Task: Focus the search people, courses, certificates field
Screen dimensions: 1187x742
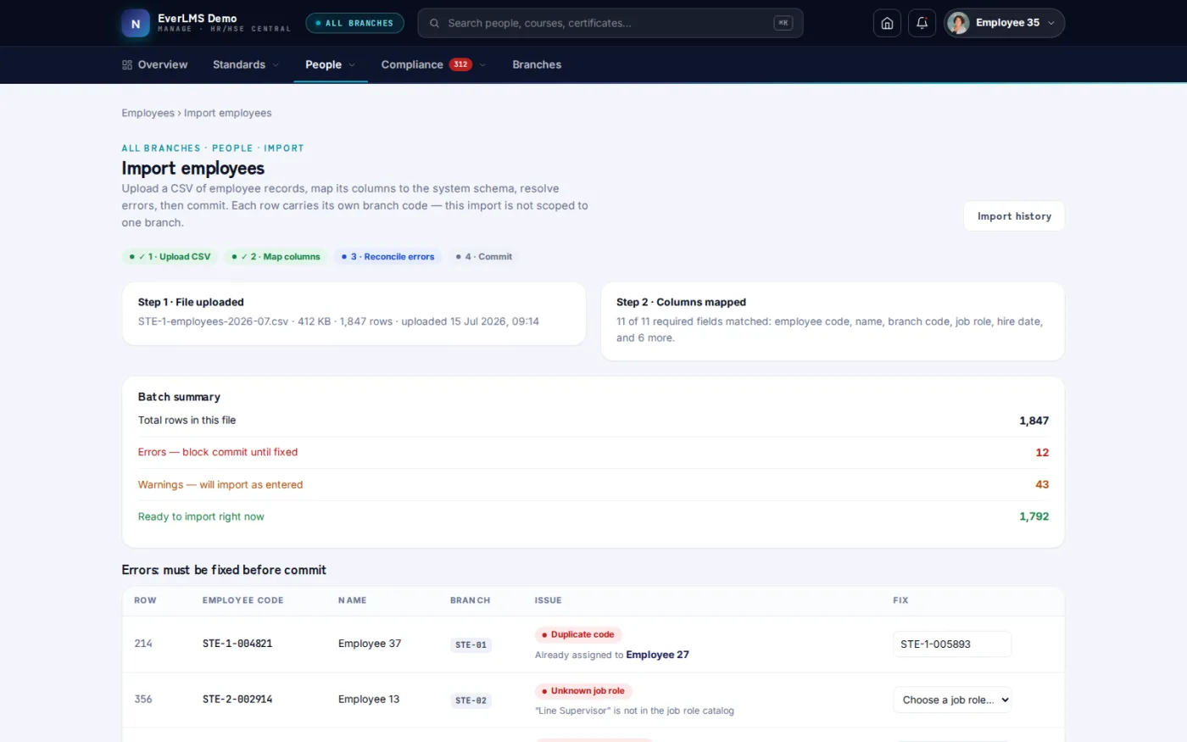Action: (610, 23)
